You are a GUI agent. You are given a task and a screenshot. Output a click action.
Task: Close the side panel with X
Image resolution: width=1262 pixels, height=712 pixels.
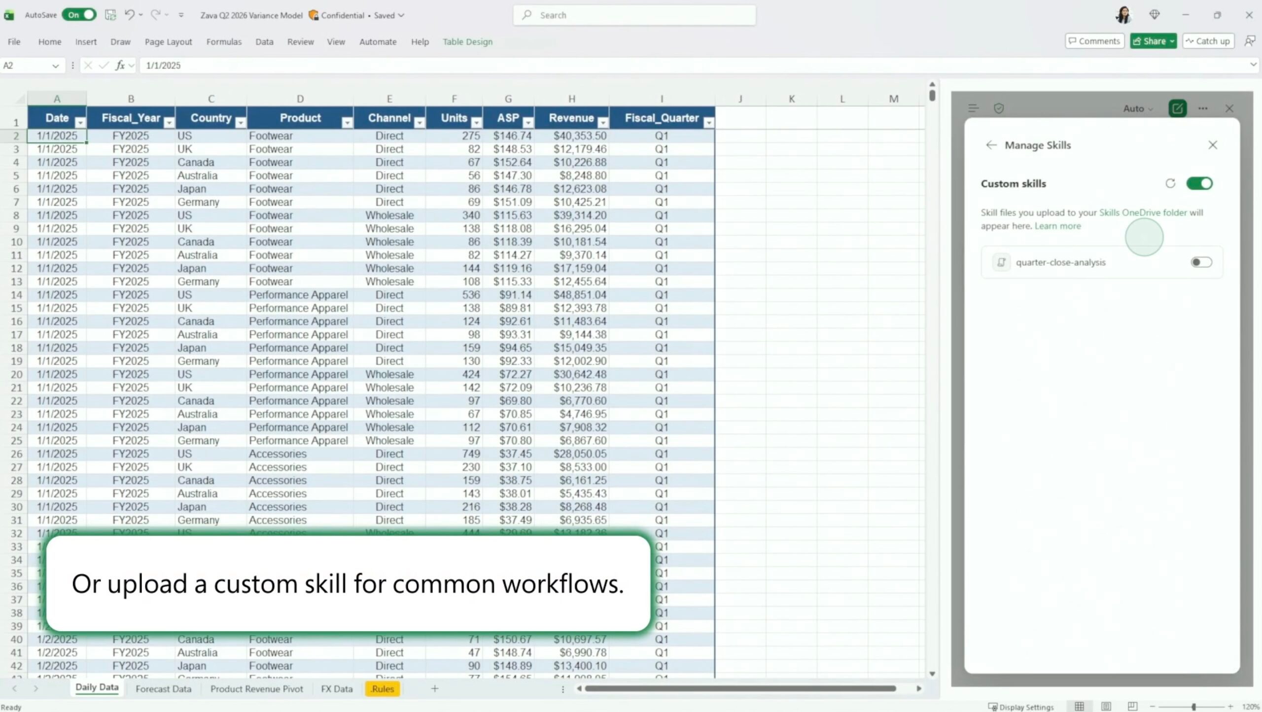pyautogui.click(x=1229, y=108)
